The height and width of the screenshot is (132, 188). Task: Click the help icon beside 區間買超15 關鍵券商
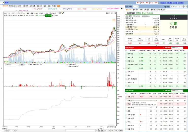pyautogui.click(x=163, y=48)
